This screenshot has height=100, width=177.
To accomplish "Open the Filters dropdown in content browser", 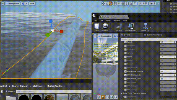I will (10, 91).
